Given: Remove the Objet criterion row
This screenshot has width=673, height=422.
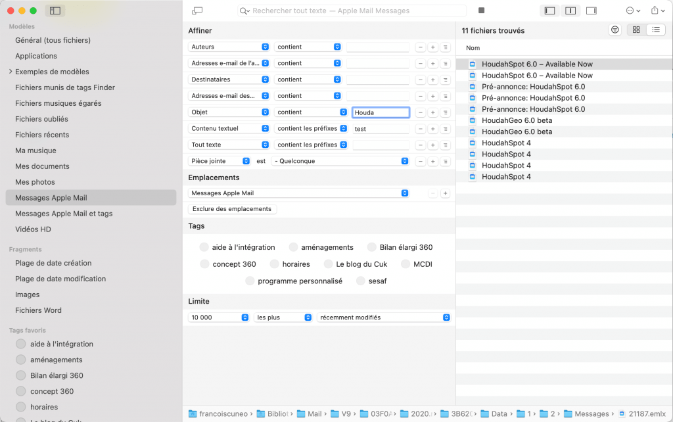Looking at the screenshot, I should coord(421,112).
